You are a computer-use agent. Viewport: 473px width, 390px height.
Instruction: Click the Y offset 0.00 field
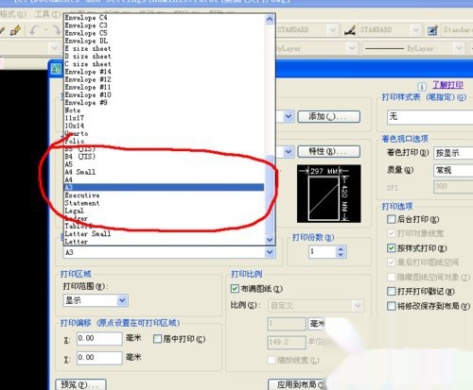tap(99, 358)
